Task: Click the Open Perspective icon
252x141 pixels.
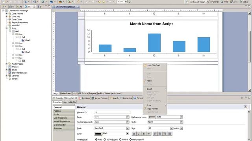Action: point(187,2)
